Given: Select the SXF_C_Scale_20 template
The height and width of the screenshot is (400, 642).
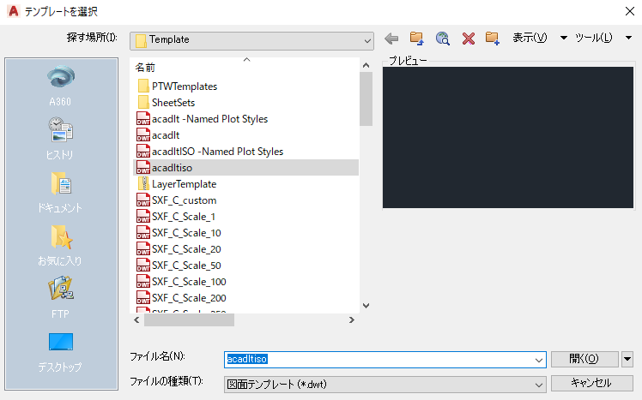Looking at the screenshot, I should [186, 249].
